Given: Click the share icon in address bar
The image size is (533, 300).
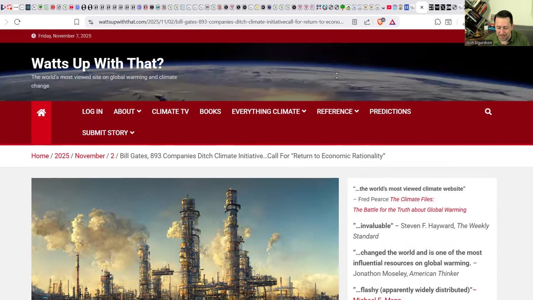Looking at the screenshot, I should (367, 22).
